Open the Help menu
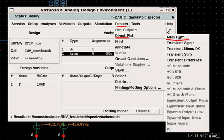 click(169, 24)
